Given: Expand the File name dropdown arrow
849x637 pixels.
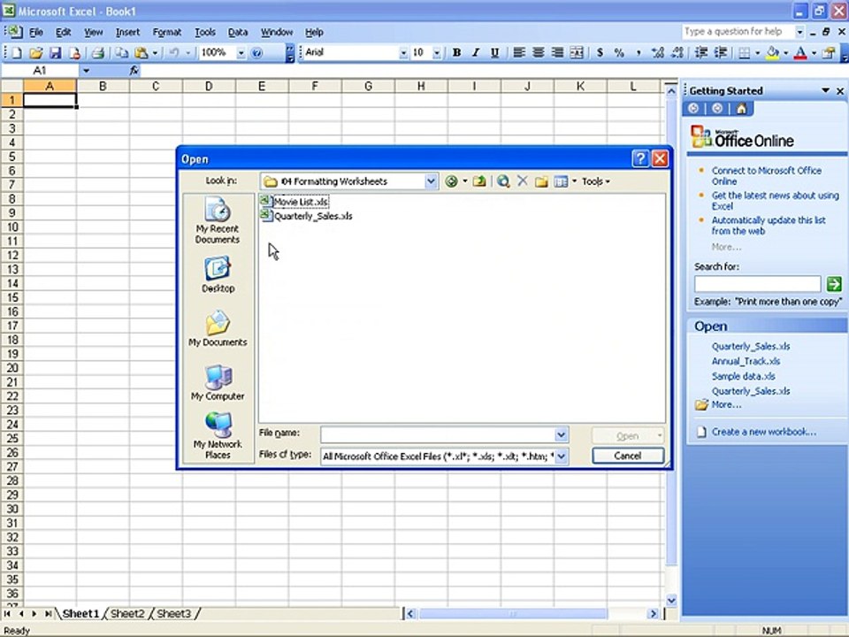Looking at the screenshot, I should pyautogui.click(x=561, y=434).
